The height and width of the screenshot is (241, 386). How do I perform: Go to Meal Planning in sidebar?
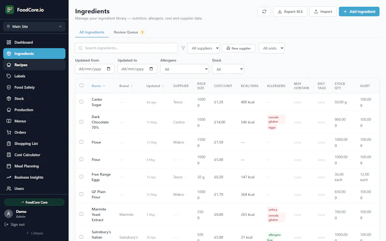pos(34,166)
